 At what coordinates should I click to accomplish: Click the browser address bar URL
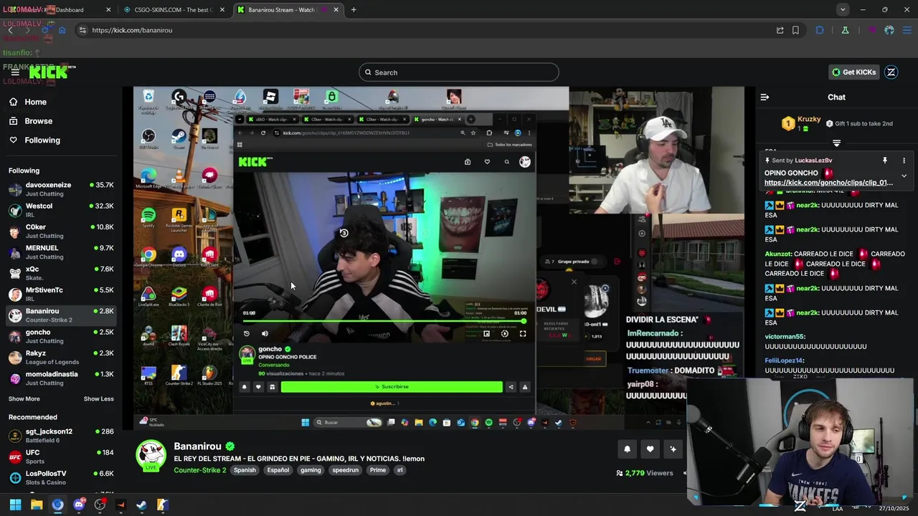(132, 30)
